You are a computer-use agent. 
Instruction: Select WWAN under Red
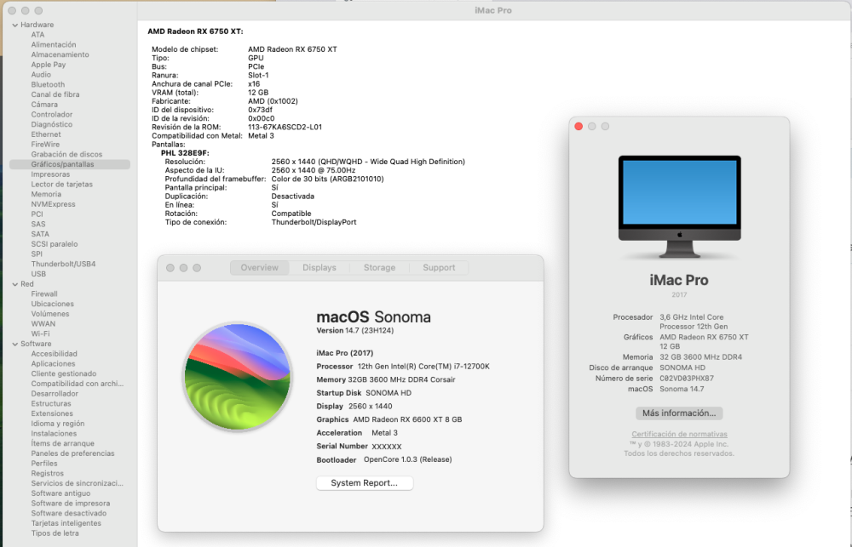click(x=43, y=324)
